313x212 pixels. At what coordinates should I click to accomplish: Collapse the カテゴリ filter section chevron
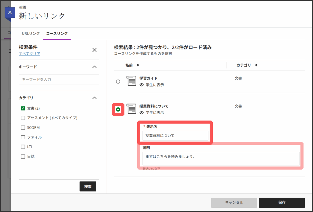(x=94, y=98)
